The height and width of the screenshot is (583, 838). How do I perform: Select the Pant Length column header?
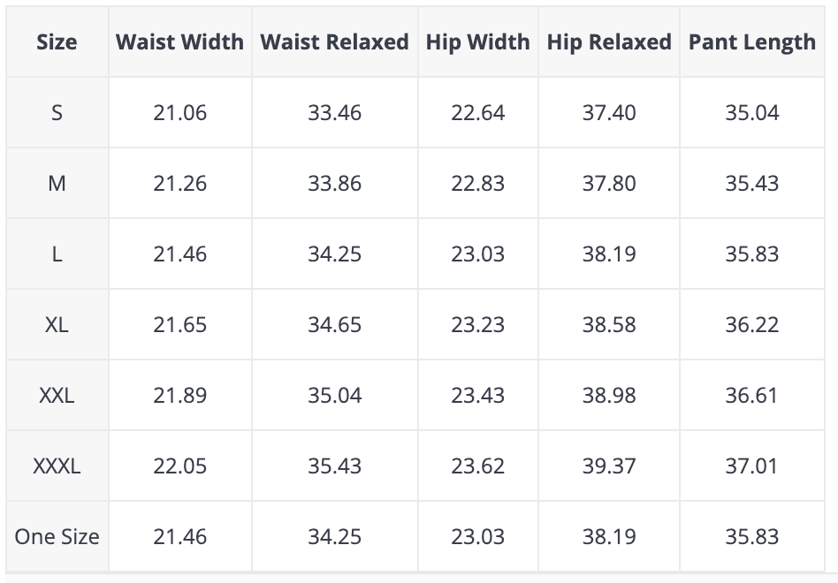click(x=752, y=42)
